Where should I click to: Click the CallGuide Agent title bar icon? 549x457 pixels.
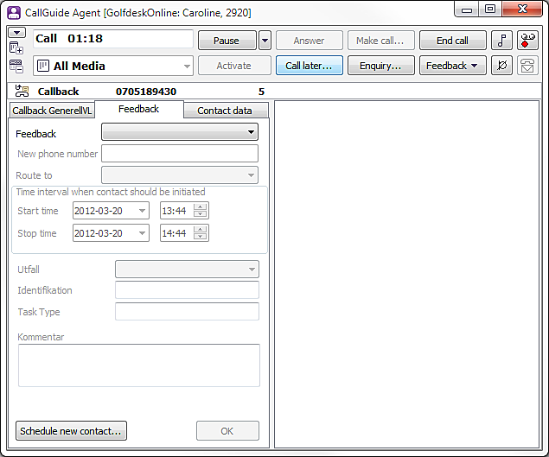14,12
